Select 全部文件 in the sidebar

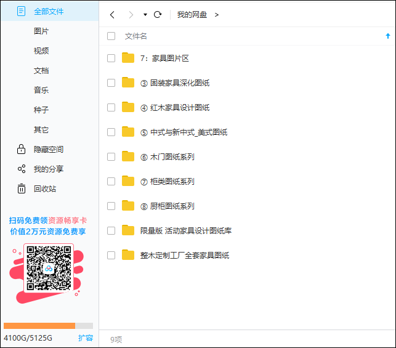click(49, 11)
